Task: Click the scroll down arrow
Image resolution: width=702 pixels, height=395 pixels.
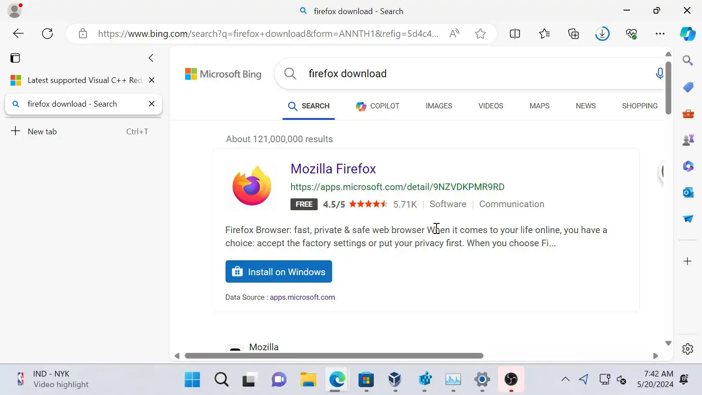Action: click(668, 343)
